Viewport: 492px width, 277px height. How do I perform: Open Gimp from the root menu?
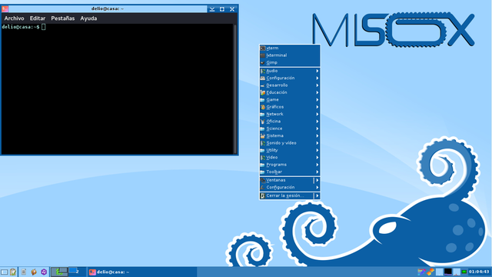coord(290,62)
